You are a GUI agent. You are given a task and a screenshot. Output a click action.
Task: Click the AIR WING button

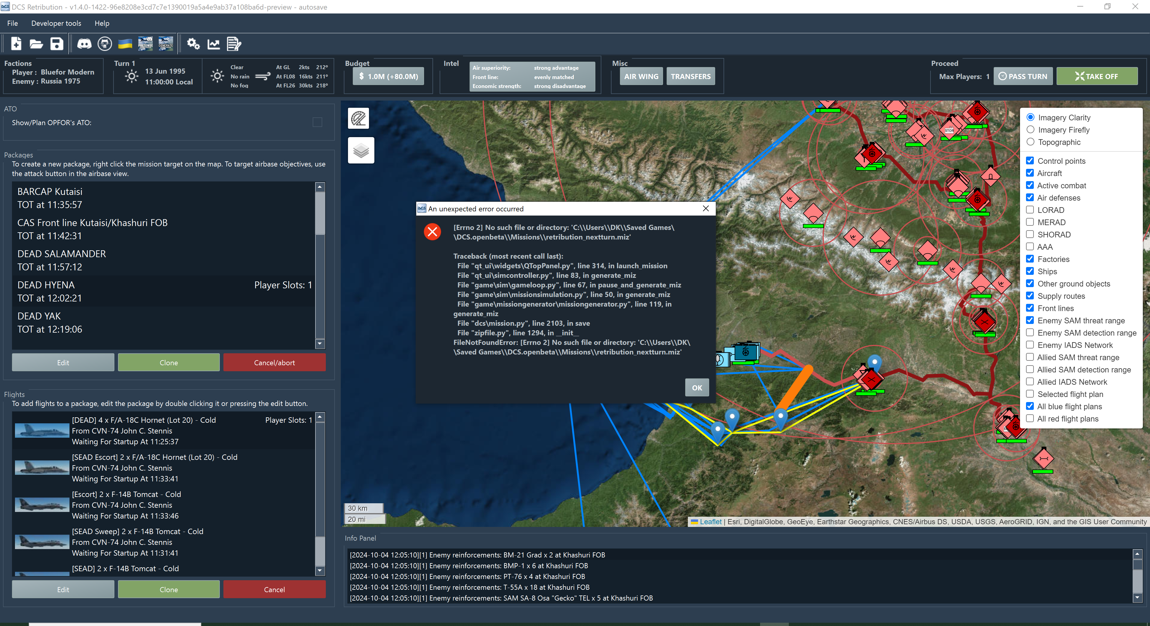click(641, 76)
